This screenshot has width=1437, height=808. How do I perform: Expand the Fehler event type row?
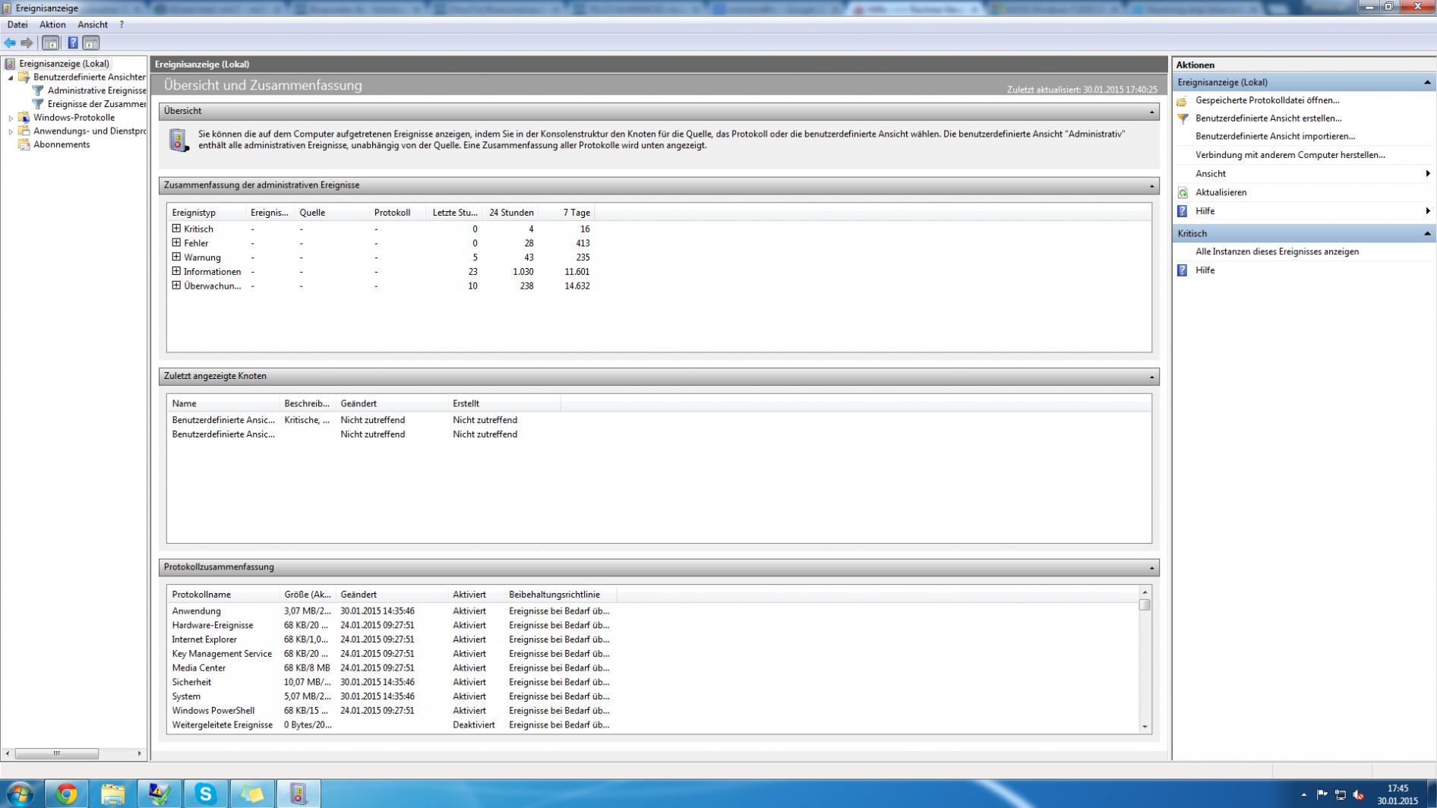[176, 243]
